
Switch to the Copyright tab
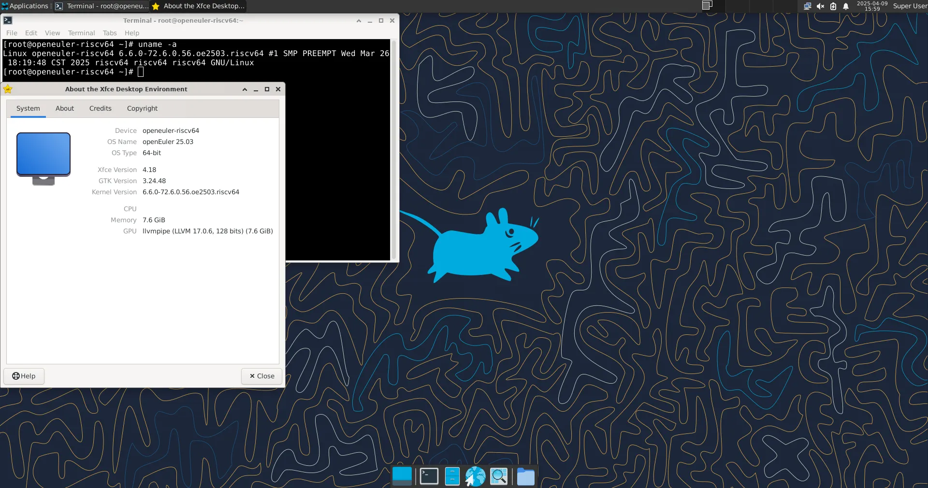[x=142, y=109]
